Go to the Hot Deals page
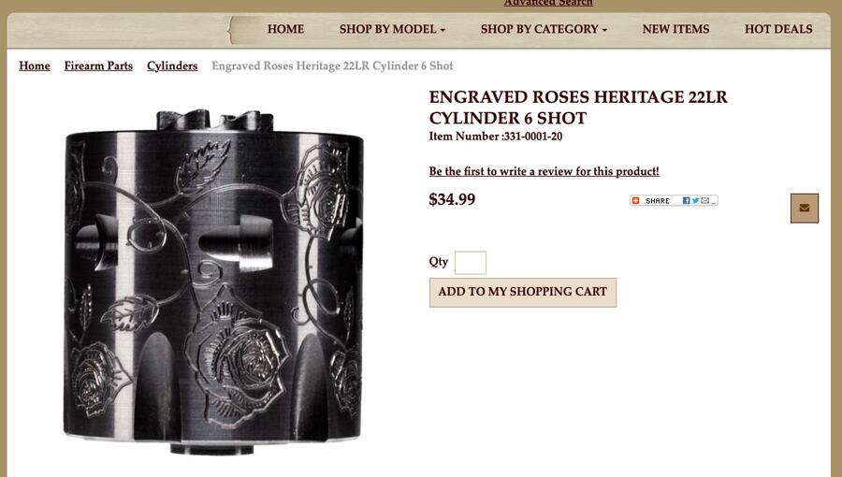The height and width of the screenshot is (477, 842). point(778,29)
